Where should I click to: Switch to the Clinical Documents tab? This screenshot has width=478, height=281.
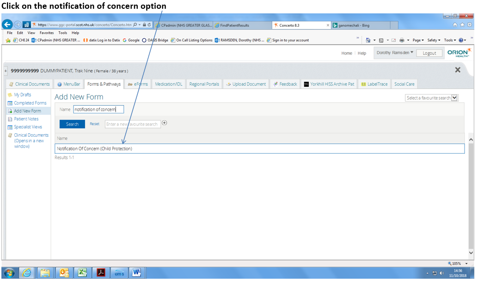[30, 84]
